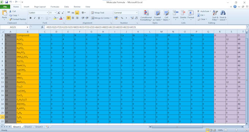Click the AutoSum sigma button
Screen dimensions: 249x132
point(198,11)
